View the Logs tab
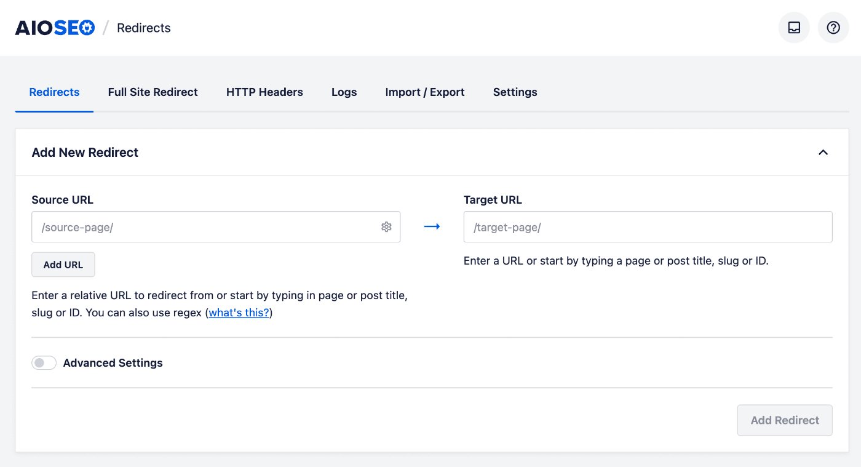 [344, 92]
